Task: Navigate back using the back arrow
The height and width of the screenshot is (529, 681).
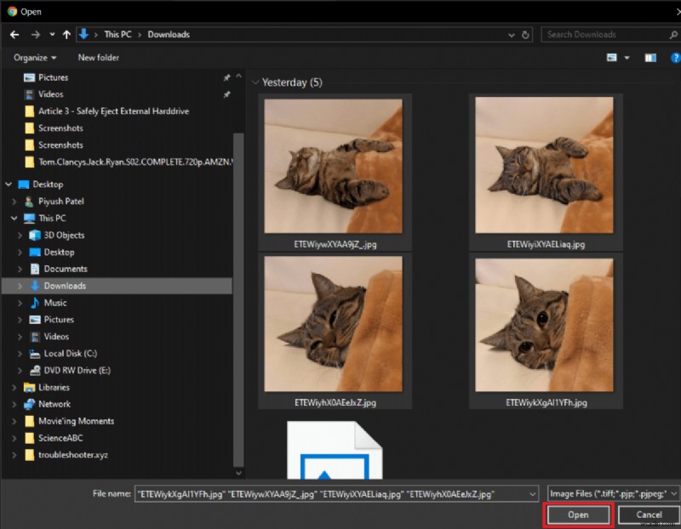Action: click(x=14, y=34)
